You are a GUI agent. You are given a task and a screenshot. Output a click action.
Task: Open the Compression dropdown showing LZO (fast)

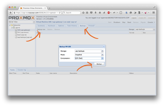102,58
